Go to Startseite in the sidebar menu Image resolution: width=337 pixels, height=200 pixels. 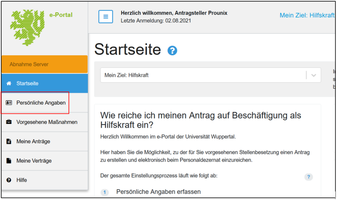[x=27, y=84]
